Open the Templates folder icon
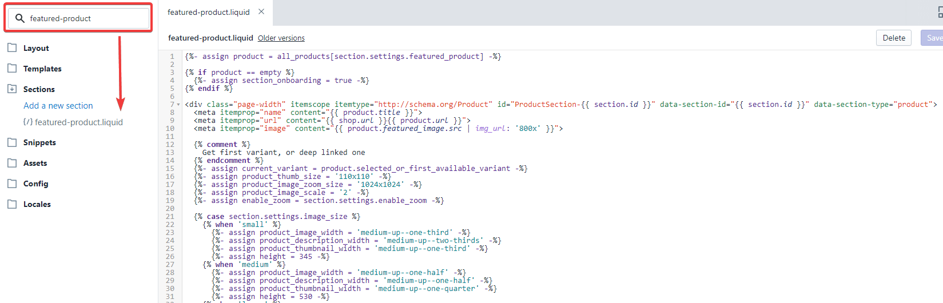Image resolution: width=943 pixels, height=303 pixels. pos(12,69)
